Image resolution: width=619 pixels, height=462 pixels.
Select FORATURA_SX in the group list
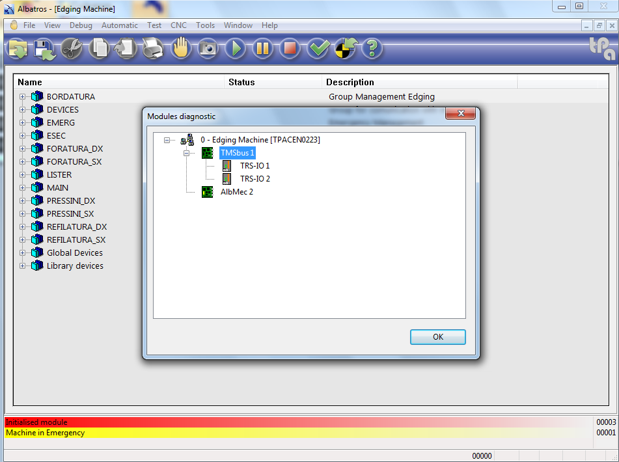click(74, 162)
